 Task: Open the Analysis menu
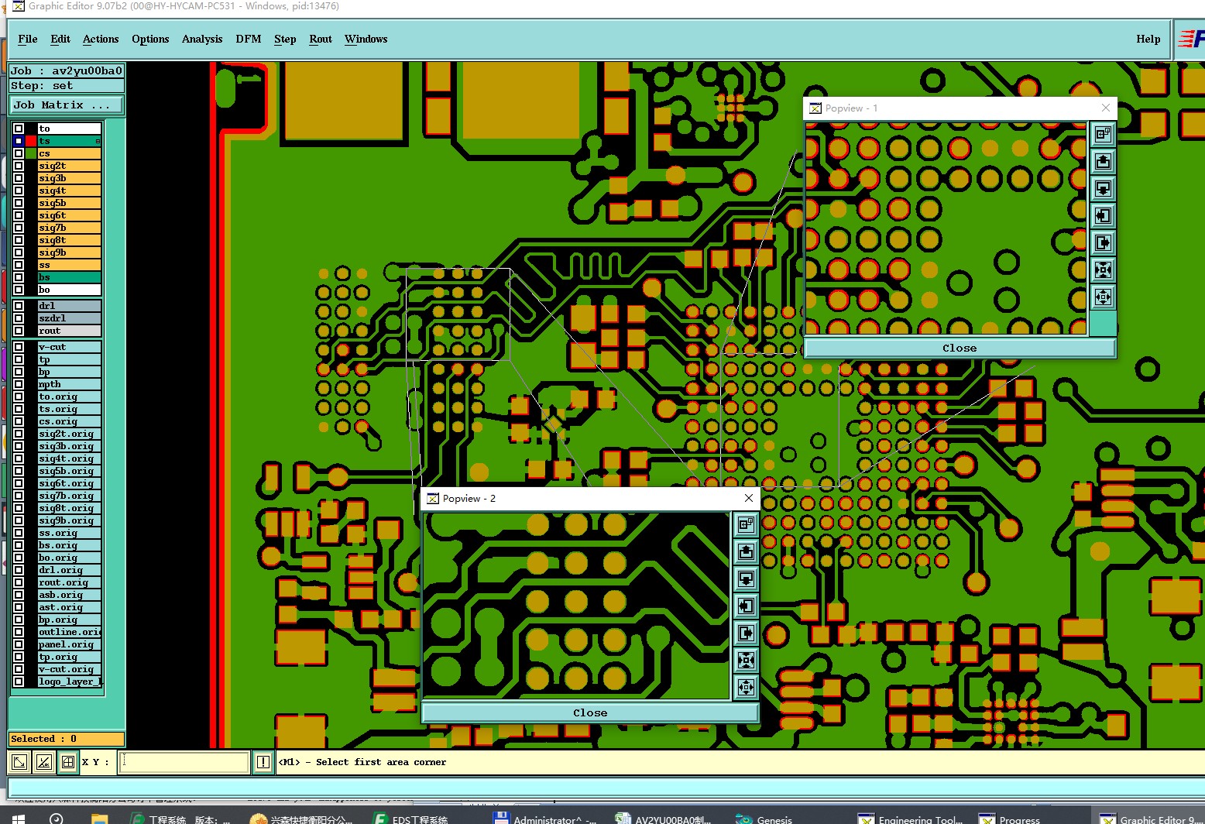click(x=202, y=39)
